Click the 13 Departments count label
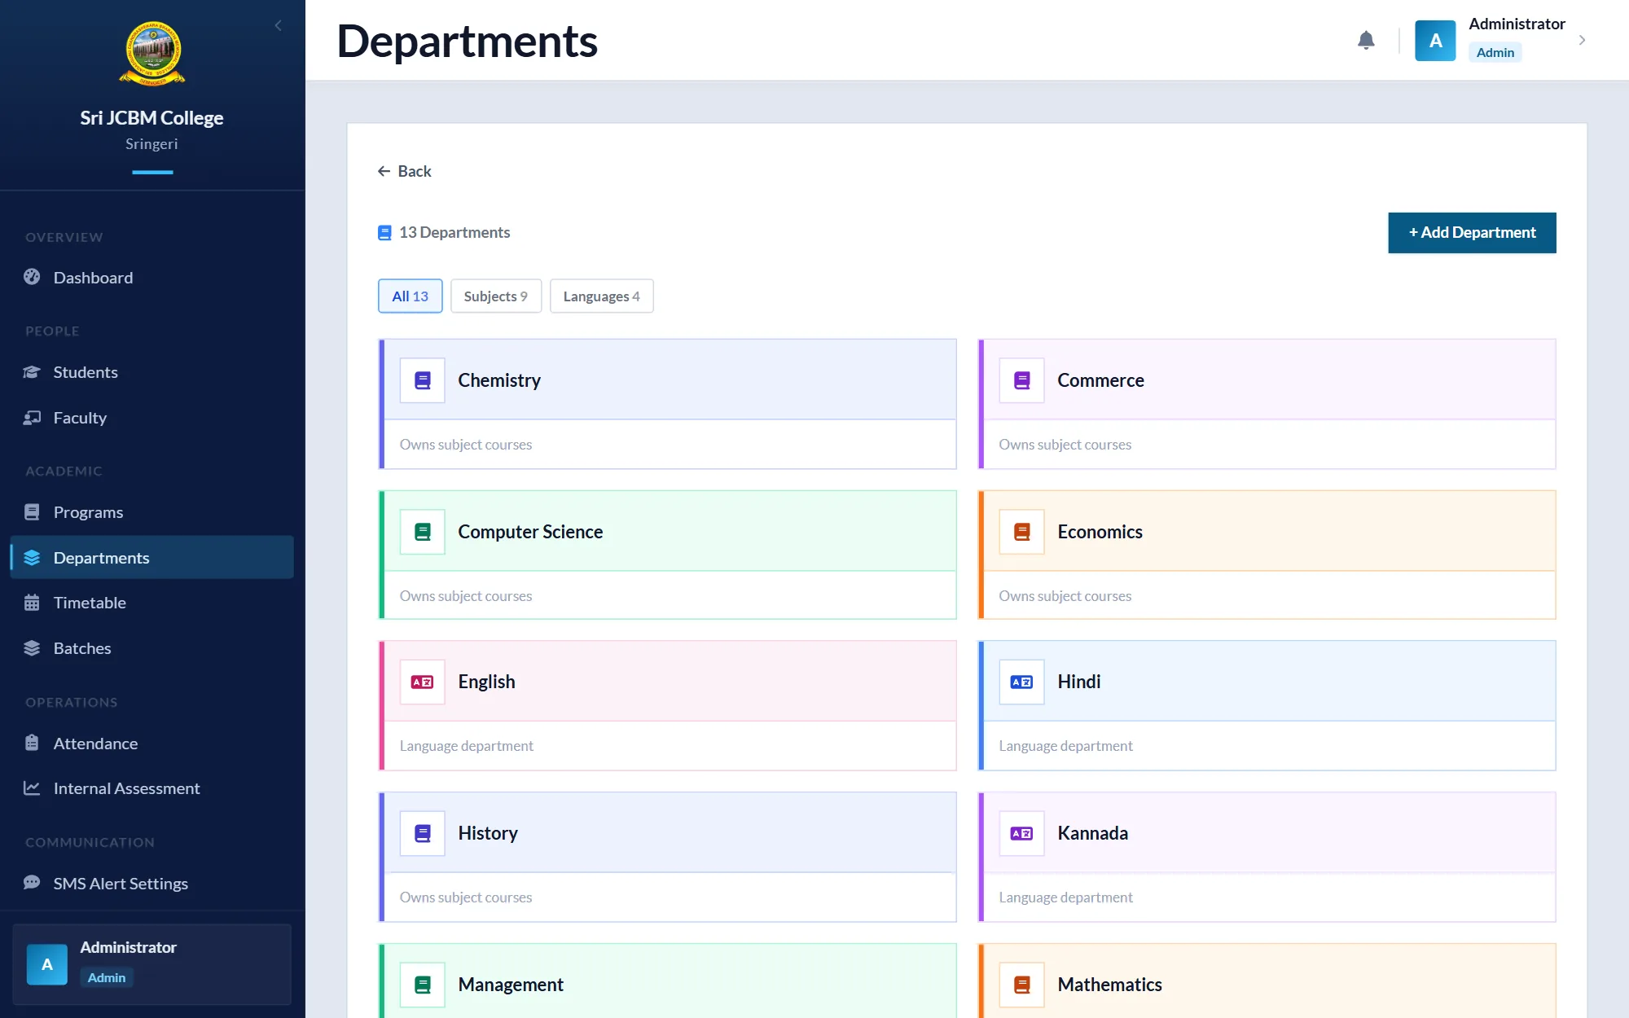 click(454, 232)
